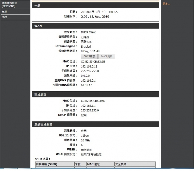Select the LAN subnet mask 255.255.255.0

point(90,110)
